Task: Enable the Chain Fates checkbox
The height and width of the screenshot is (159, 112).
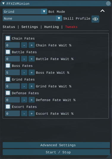Action: [8, 38]
